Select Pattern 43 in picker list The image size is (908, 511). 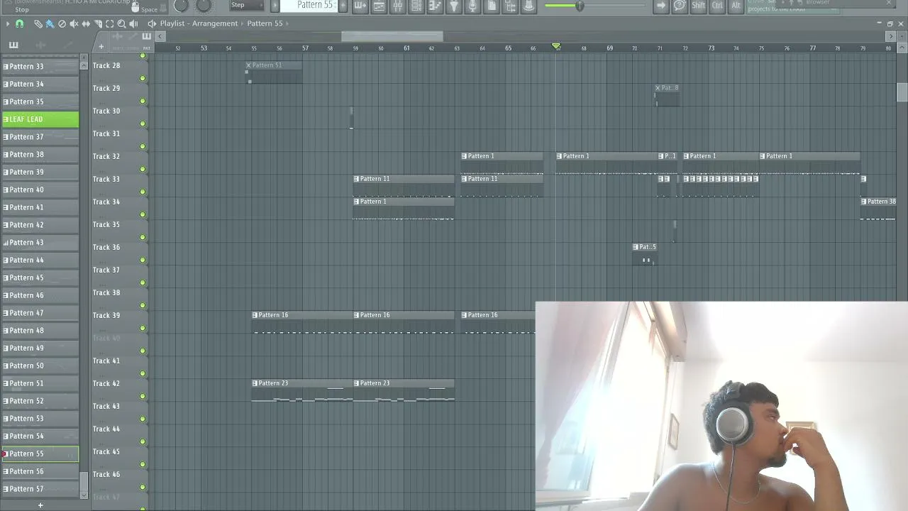tap(40, 243)
